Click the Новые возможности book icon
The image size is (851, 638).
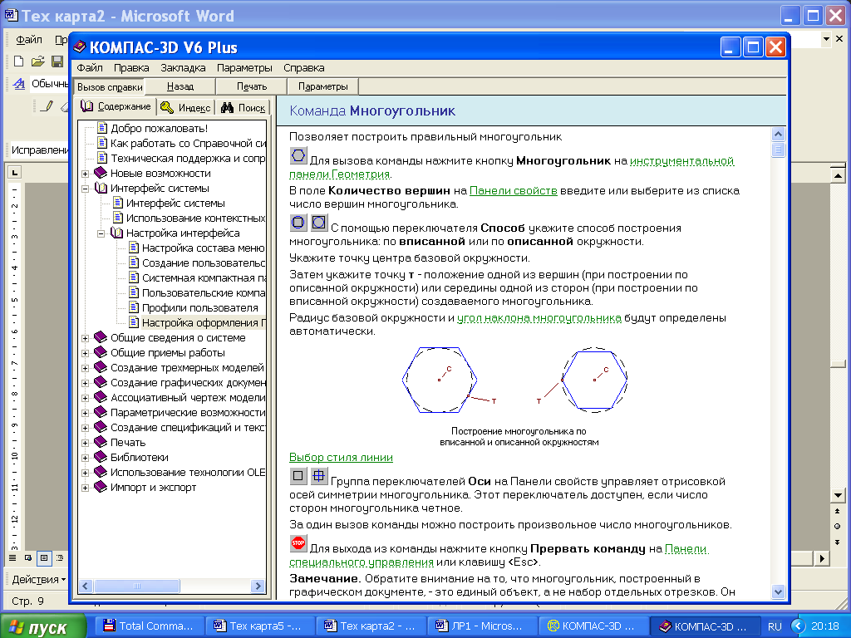pos(101,173)
